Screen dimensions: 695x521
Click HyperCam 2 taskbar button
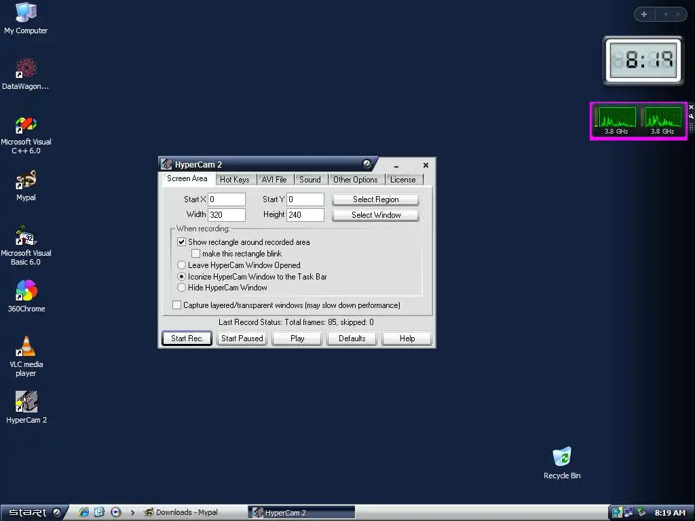pyautogui.click(x=301, y=513)
